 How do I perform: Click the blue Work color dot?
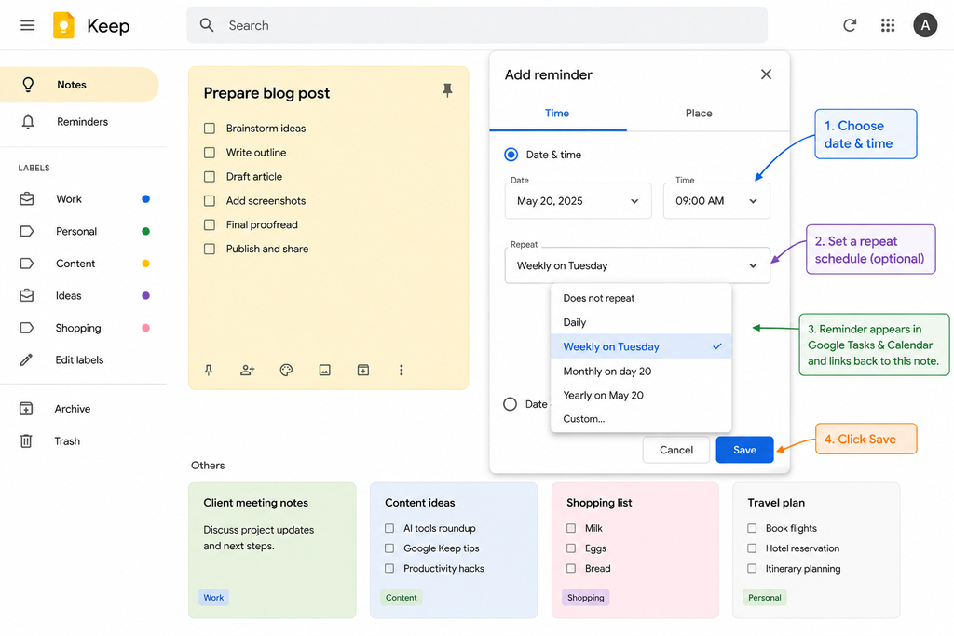145,199
